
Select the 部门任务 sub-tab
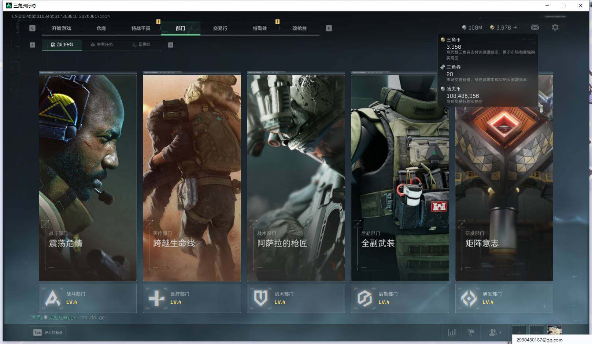coord(62,45)
